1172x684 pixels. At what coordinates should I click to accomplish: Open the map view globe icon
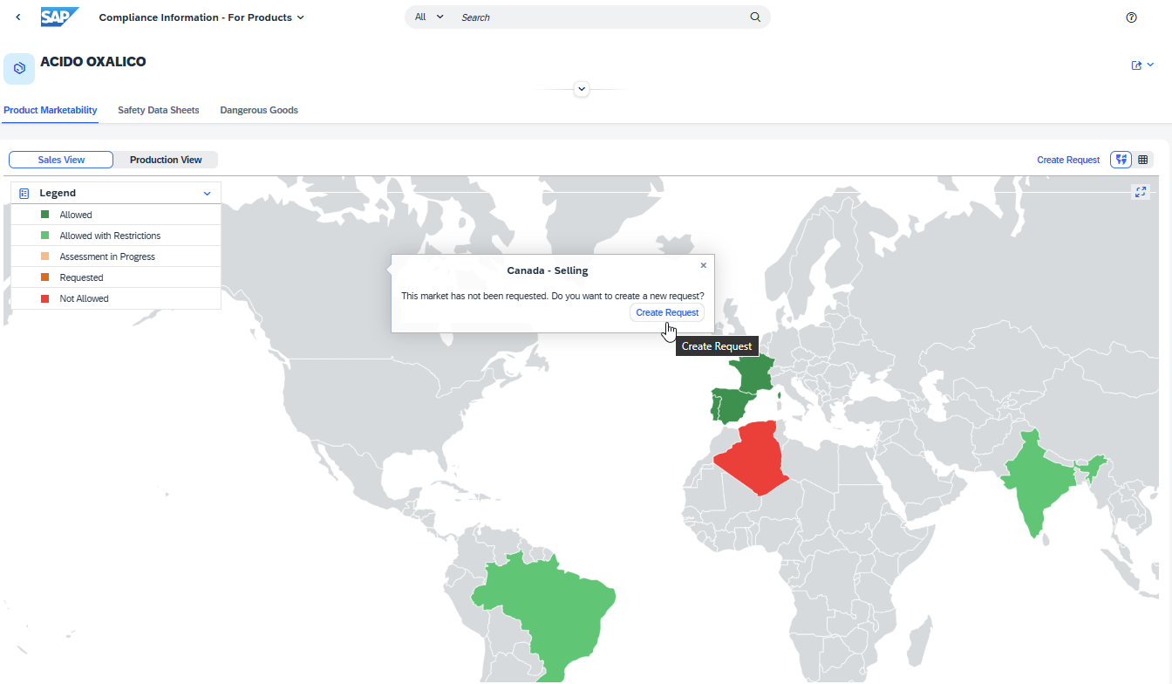click(x=1121, y=160)
